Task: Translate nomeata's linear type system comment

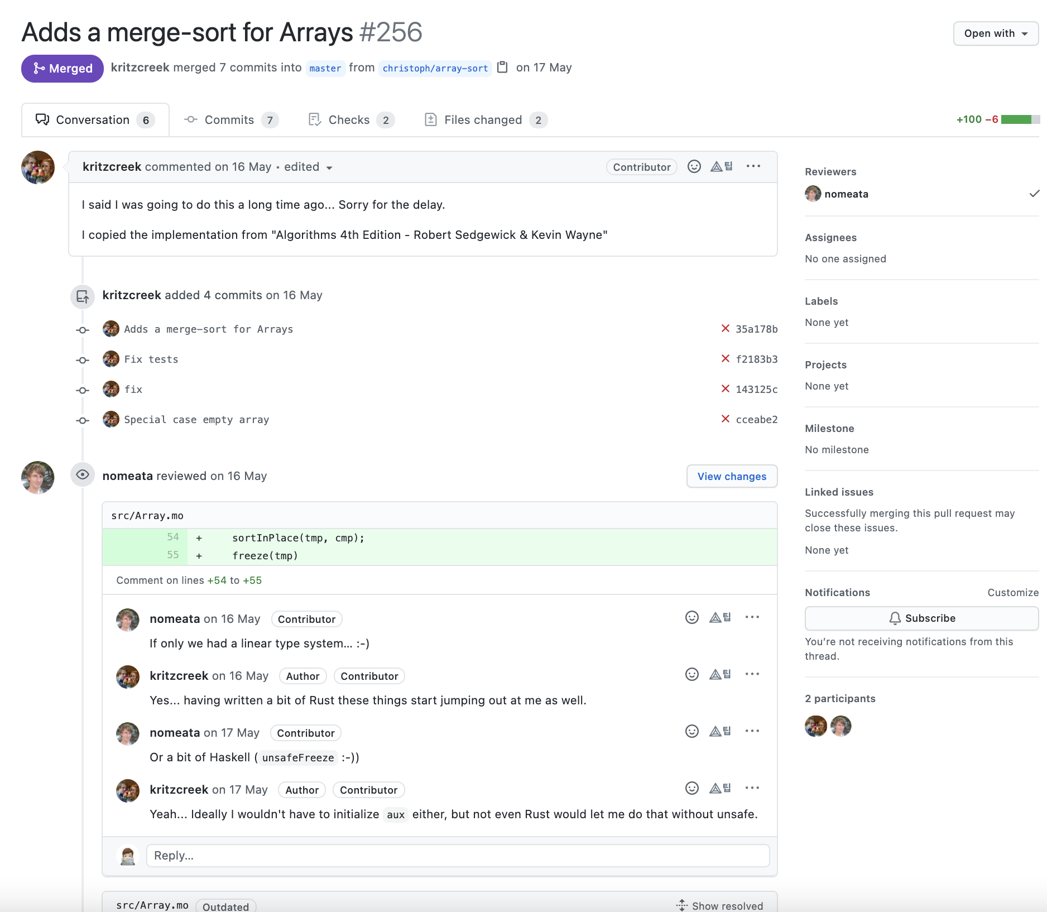Action: (719, 617)
